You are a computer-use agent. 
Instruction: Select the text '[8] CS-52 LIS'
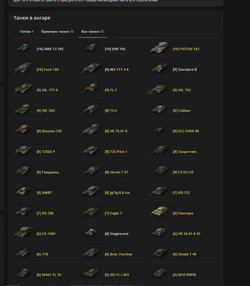183,172
